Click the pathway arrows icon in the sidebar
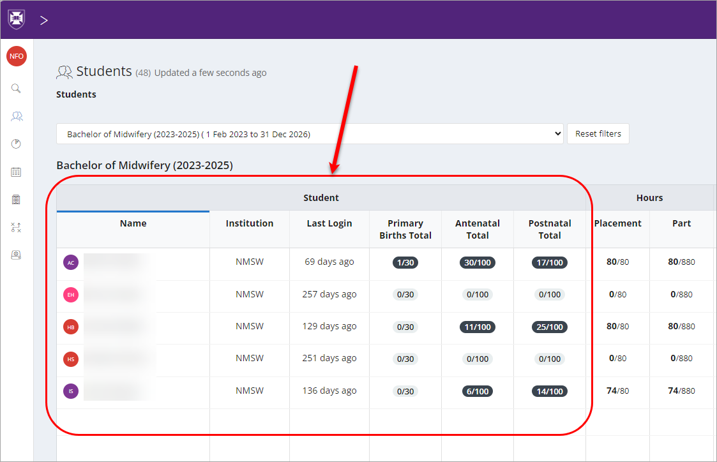Image resolution: width=717 pixels, height=462 pixels. pyautogui.click(x=16, y=227)
